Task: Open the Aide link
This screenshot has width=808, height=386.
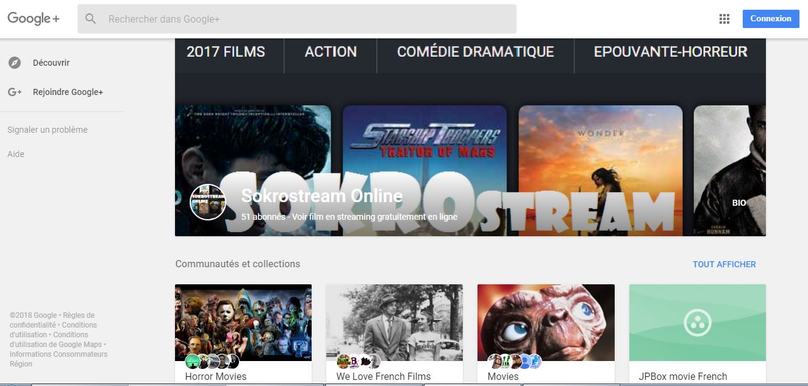Action: point(16,154)
